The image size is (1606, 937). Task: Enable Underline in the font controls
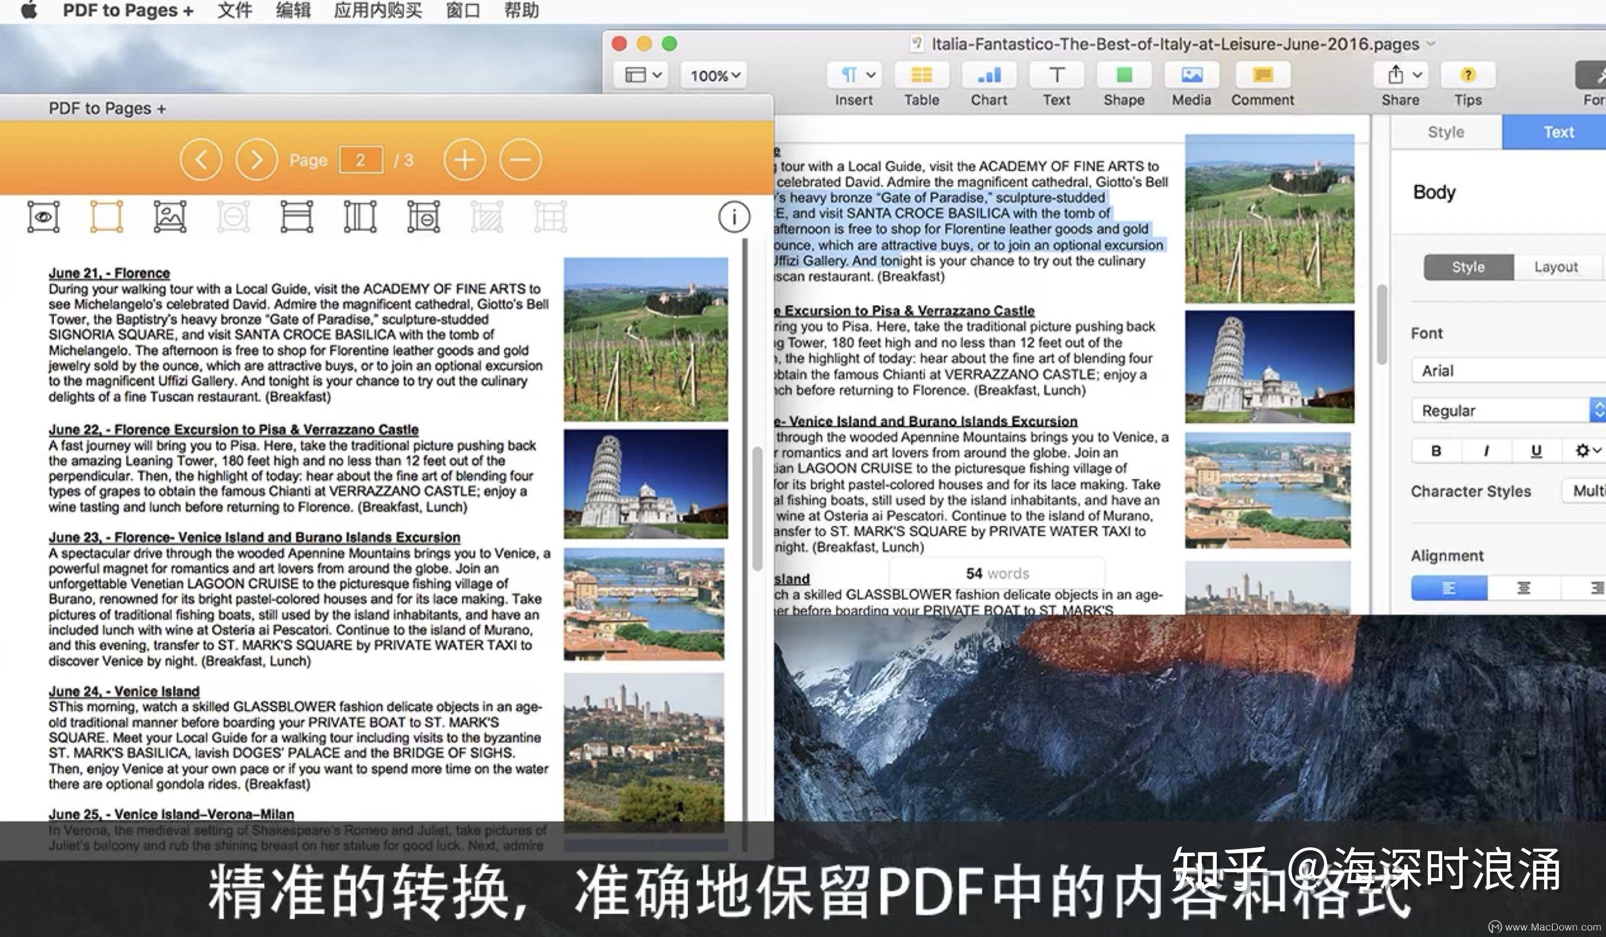tap(1537, 451)
